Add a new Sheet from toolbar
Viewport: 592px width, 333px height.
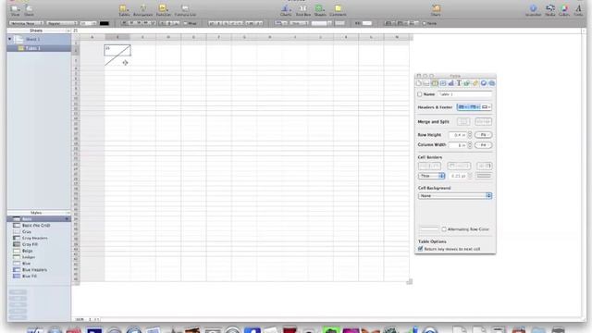point(29,10)
